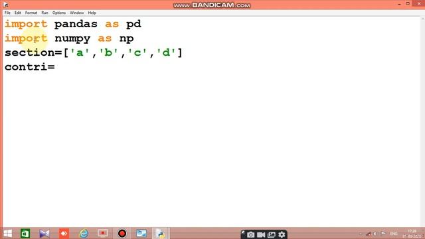Switch to Python IDLE in the taskbar
This screenshot has width=425, height=239.
pyautogui.click(x=160, y=233)
